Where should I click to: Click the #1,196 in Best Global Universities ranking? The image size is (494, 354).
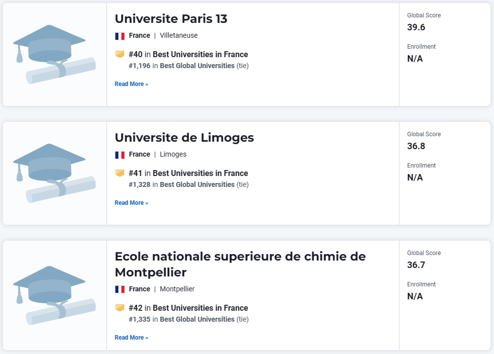[x=189, y=66]
